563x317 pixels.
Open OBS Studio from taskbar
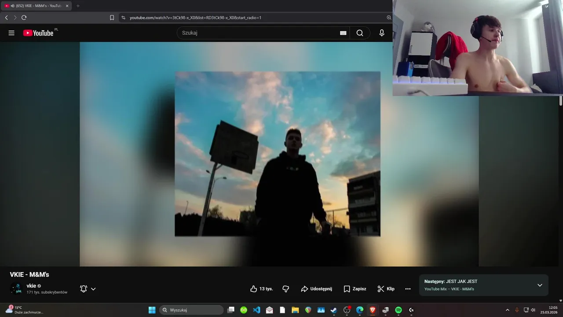[x=347, y=310]
